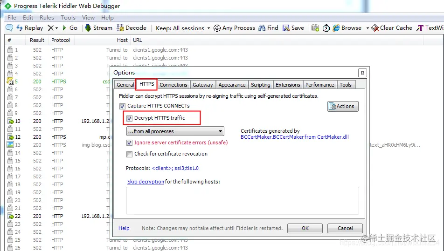Image resolution: width=444 pixels, height=251 pixels.
Task: Close the Options dialog with X button
Action: click(x=362, y=73)
